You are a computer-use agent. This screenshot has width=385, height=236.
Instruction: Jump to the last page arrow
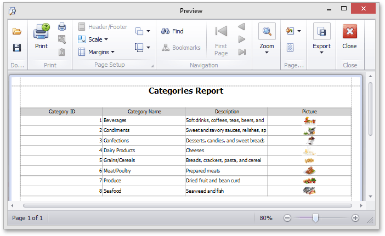[242, 52]
